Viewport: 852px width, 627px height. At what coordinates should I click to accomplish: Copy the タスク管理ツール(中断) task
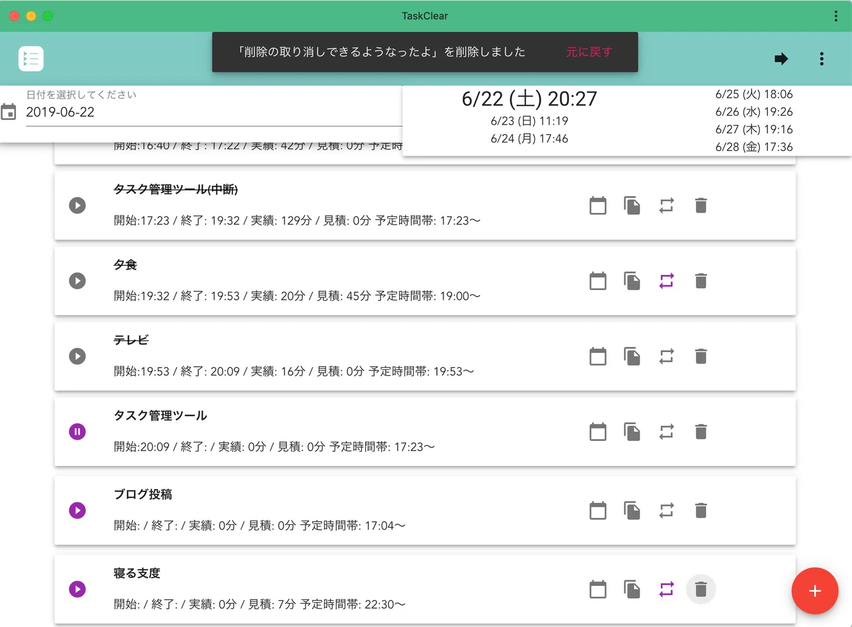(x=632, y=206)
